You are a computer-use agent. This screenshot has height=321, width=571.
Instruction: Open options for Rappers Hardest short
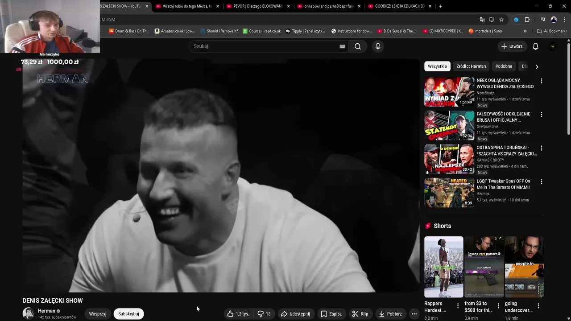coord(458,306)
